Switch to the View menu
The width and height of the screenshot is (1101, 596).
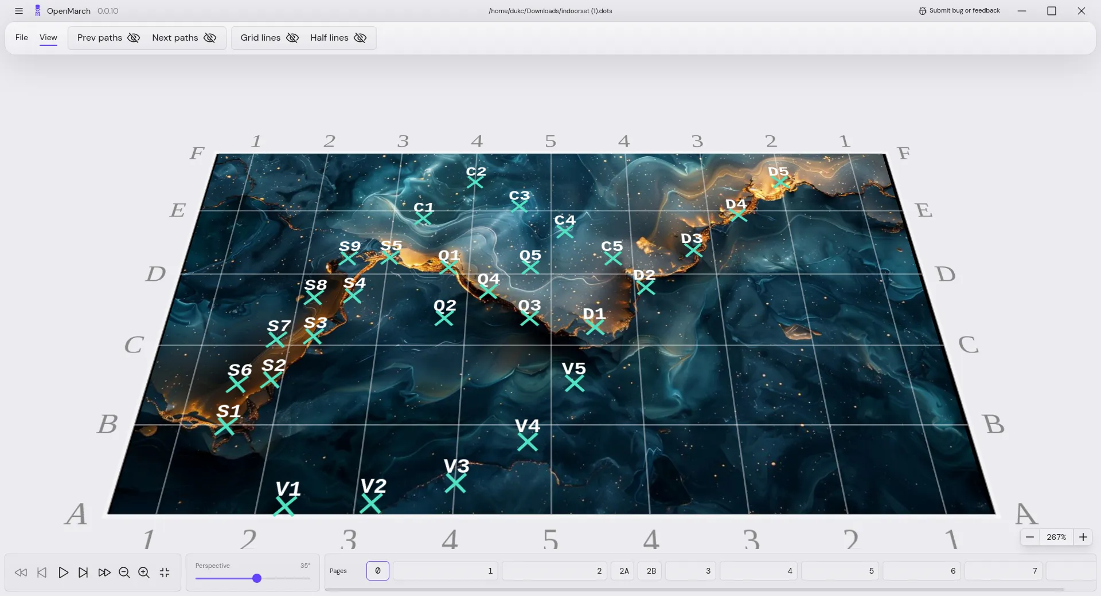pyautogui.click(x=48, y=38)
